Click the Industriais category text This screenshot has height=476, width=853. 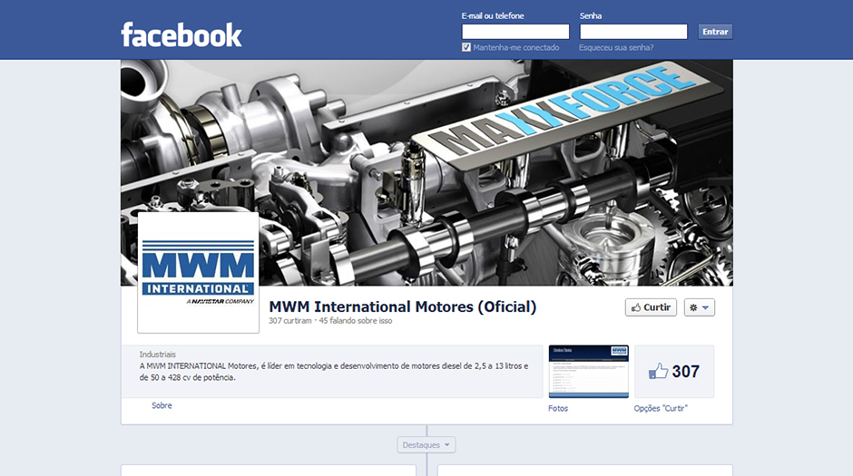click(x=157, y=355)
